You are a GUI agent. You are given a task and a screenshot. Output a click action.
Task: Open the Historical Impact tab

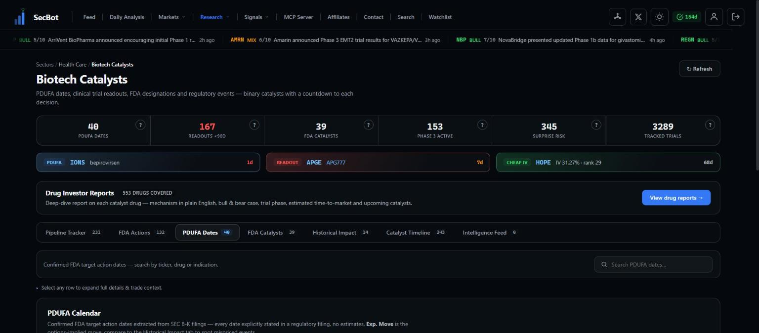coord(340,232)
